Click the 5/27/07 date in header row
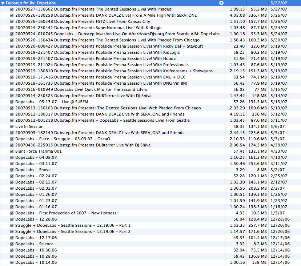Viewport: 301px width, 266px height. point(279,3)
